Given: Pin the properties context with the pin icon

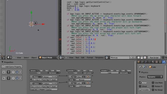Looking at the screenshot, I should pyautogui.click(x=140, y=67).
